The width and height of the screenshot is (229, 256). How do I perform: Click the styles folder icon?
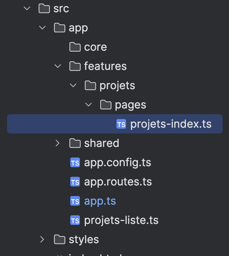tap(59, 239)
